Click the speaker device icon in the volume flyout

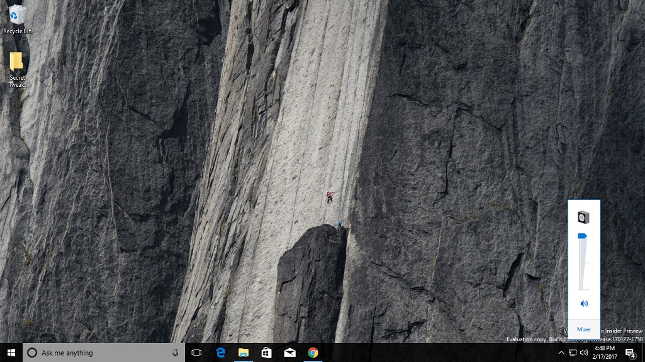coord(584,217)
